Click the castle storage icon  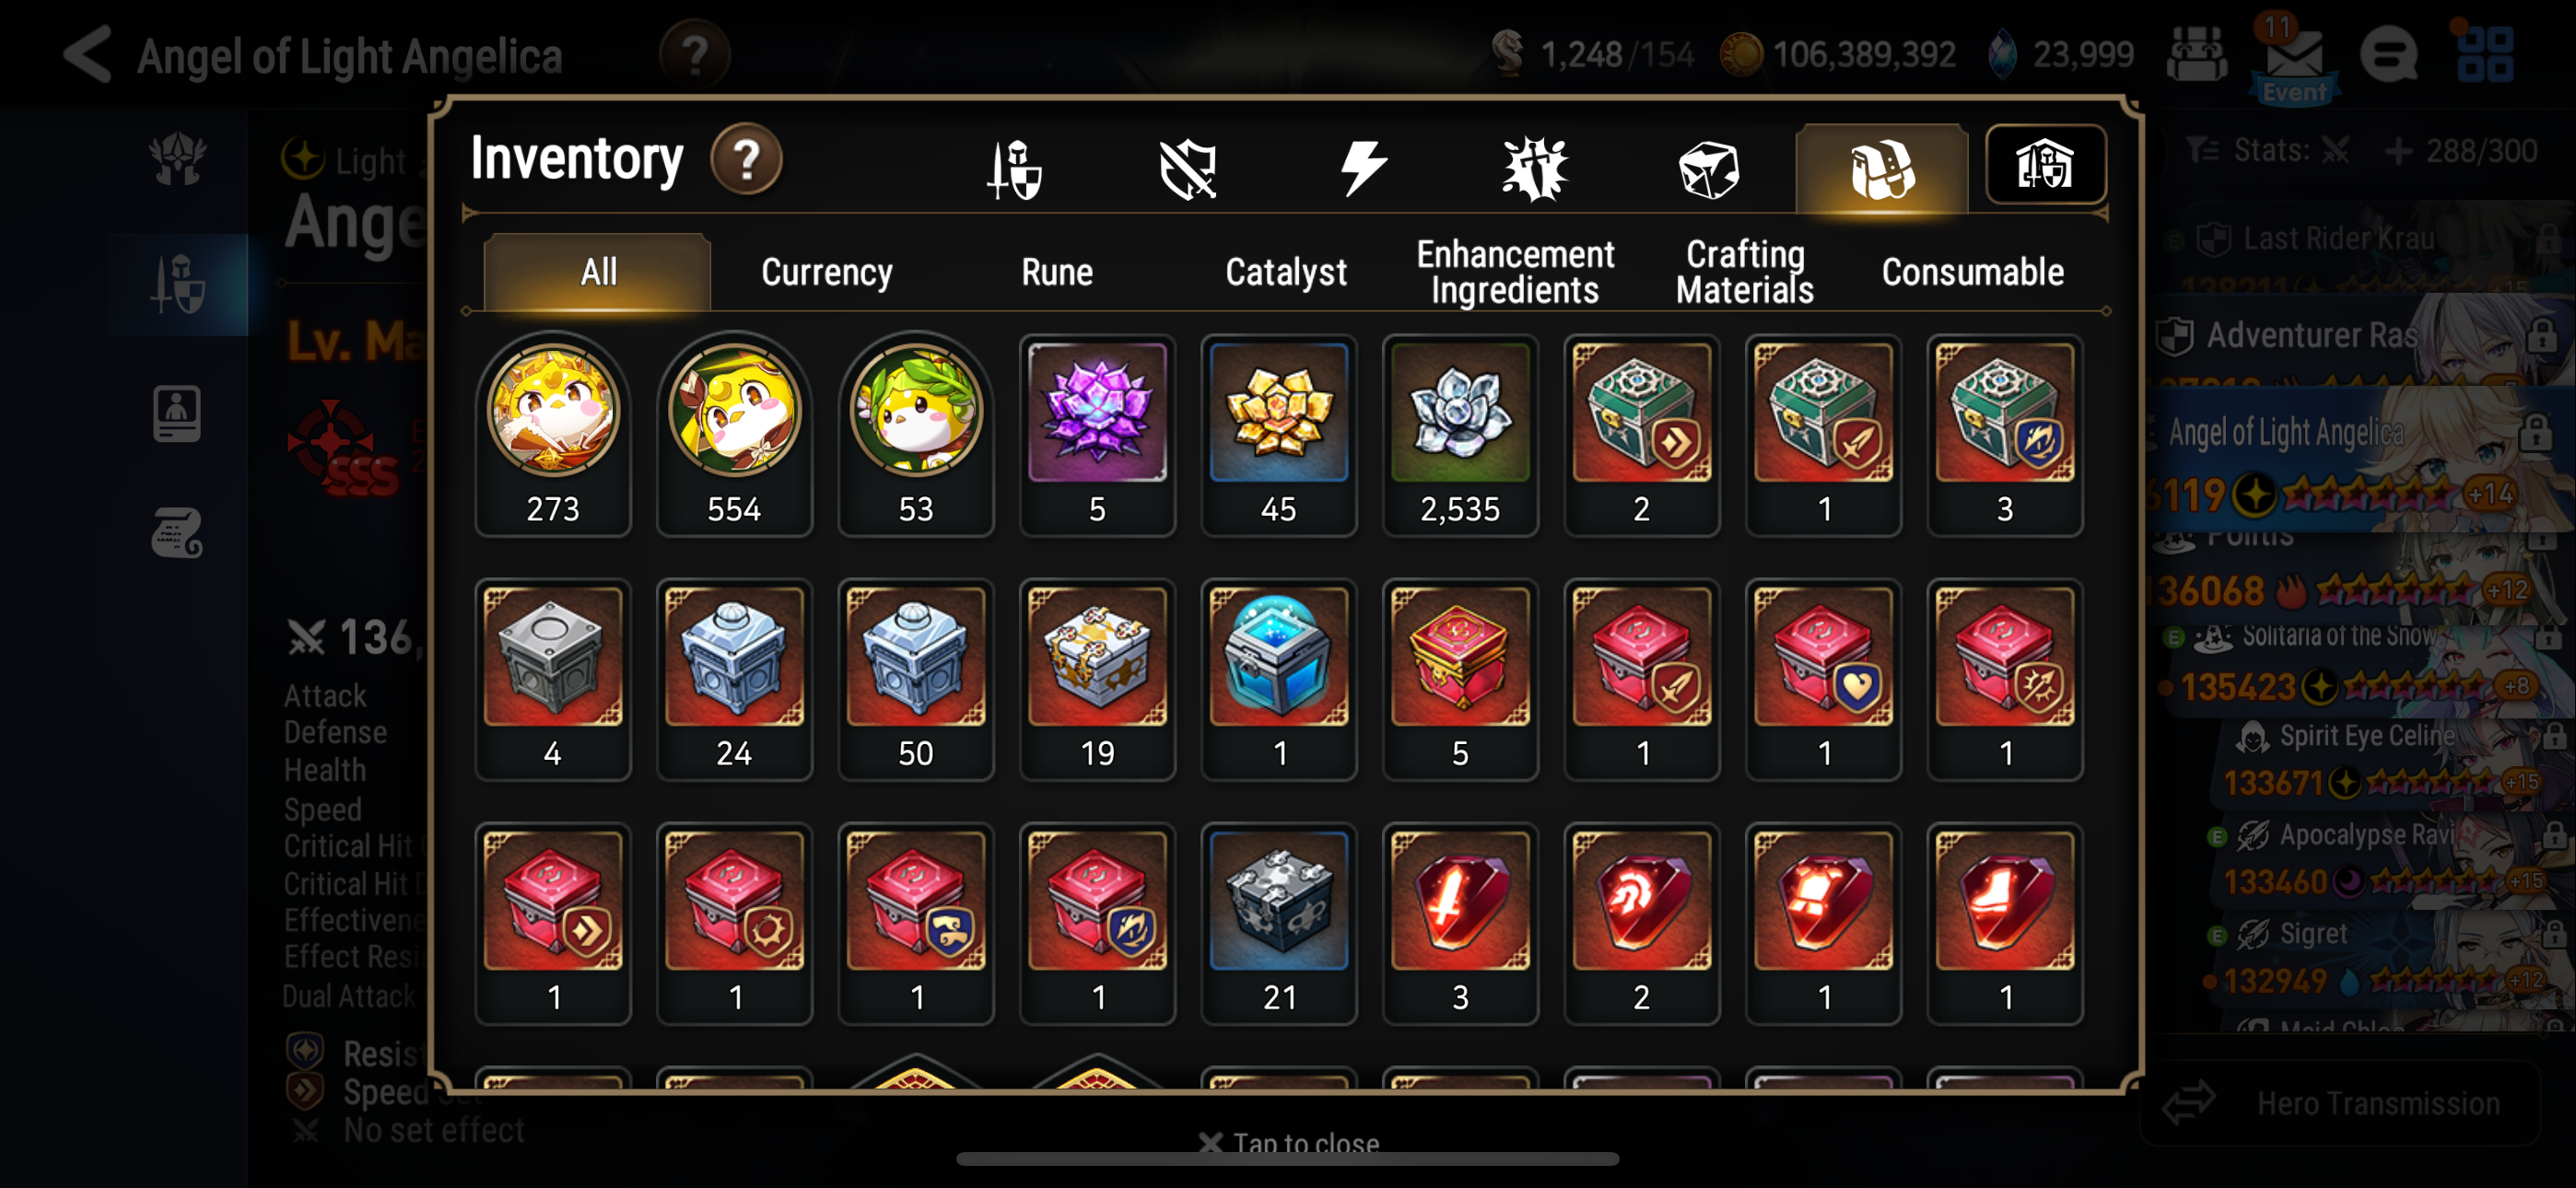(x=2045, y=165)
